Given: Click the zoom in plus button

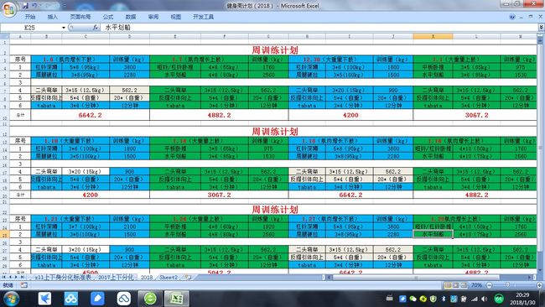Looking at the screenshot, I should (x=539, y=285).
